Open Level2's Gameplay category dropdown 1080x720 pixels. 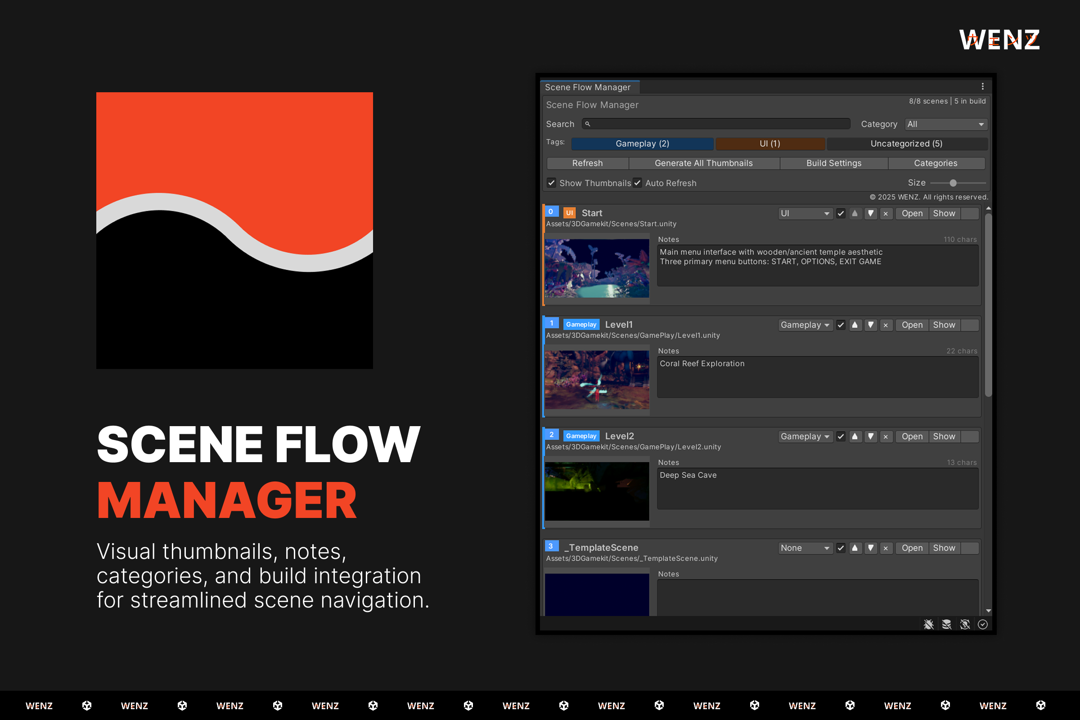tap(805, 436)
